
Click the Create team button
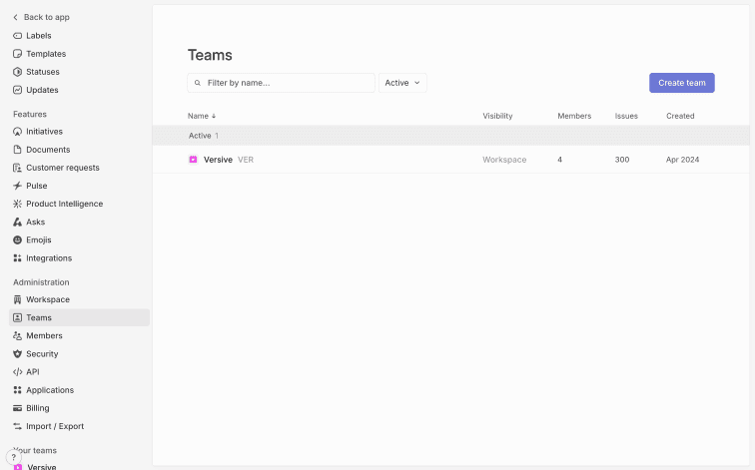pyautogui.click(x=681, y=83)
